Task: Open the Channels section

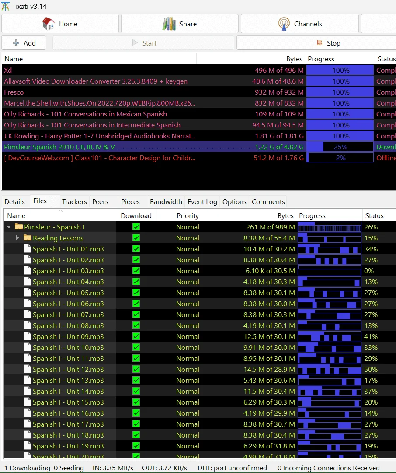Action: pyautogui.click(x=300, y=24)
